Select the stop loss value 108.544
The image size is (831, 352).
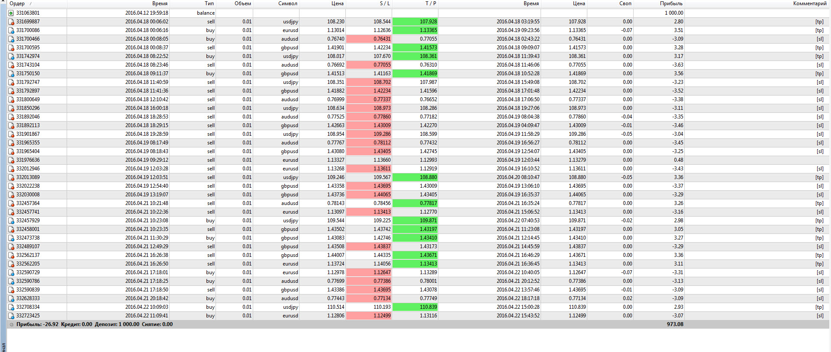tap(382, 22)
